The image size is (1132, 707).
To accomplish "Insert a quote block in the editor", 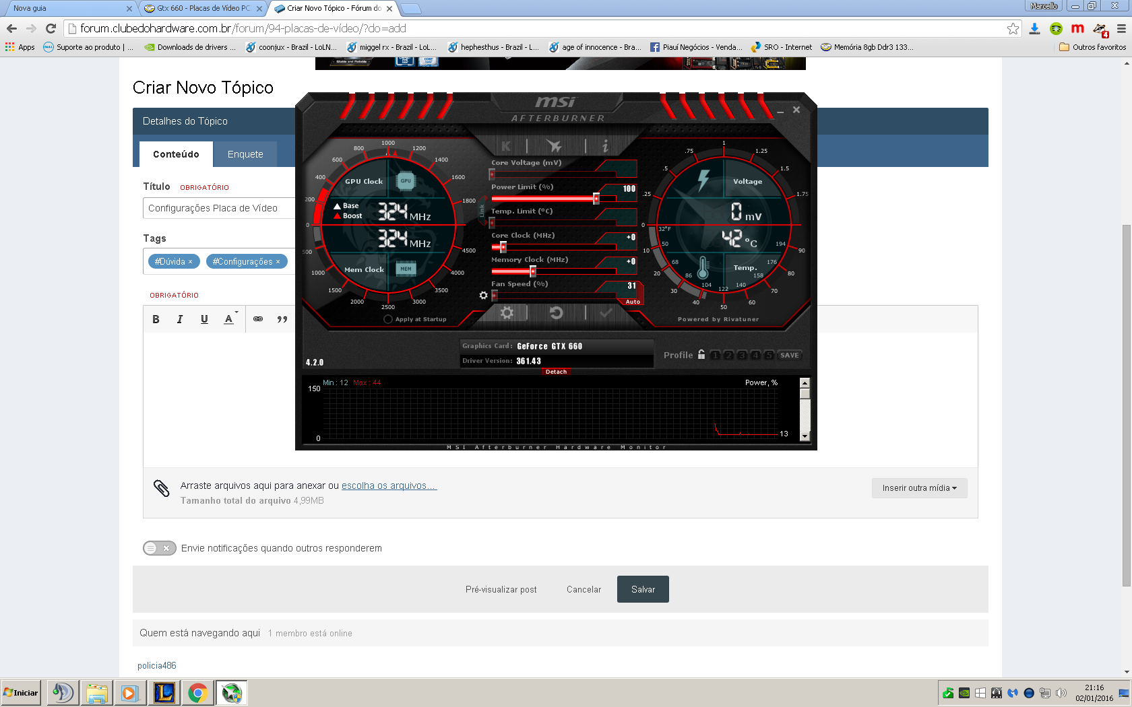I will click(282, 319).
